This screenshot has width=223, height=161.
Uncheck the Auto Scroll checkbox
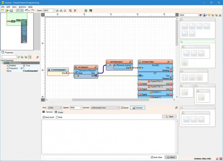click(x=44, y=117)
